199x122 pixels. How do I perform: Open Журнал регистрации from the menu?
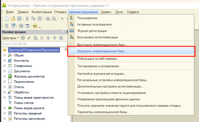tap(131, 31)
